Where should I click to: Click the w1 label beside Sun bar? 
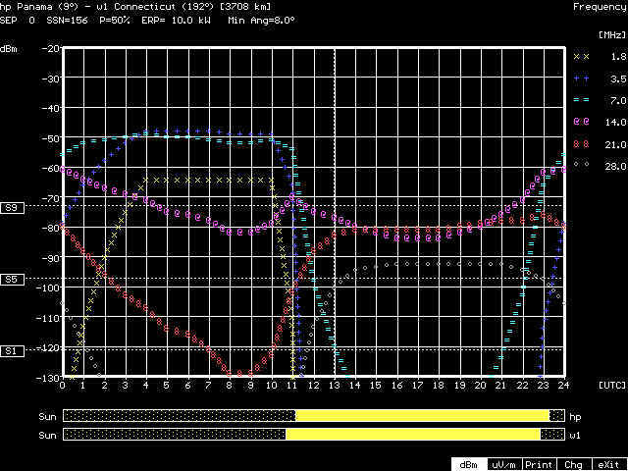[575, 436]
